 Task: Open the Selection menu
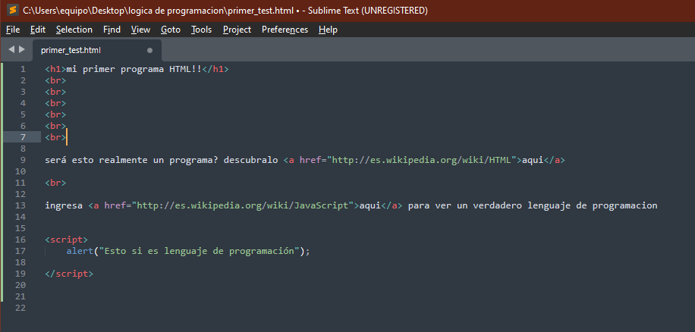(x=74, y=30)
